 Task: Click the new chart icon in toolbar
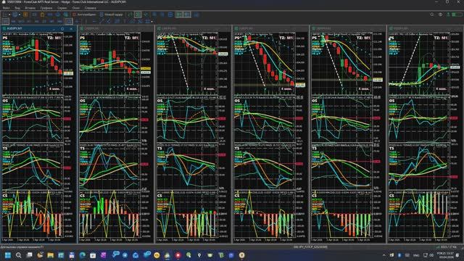[5, 14]
